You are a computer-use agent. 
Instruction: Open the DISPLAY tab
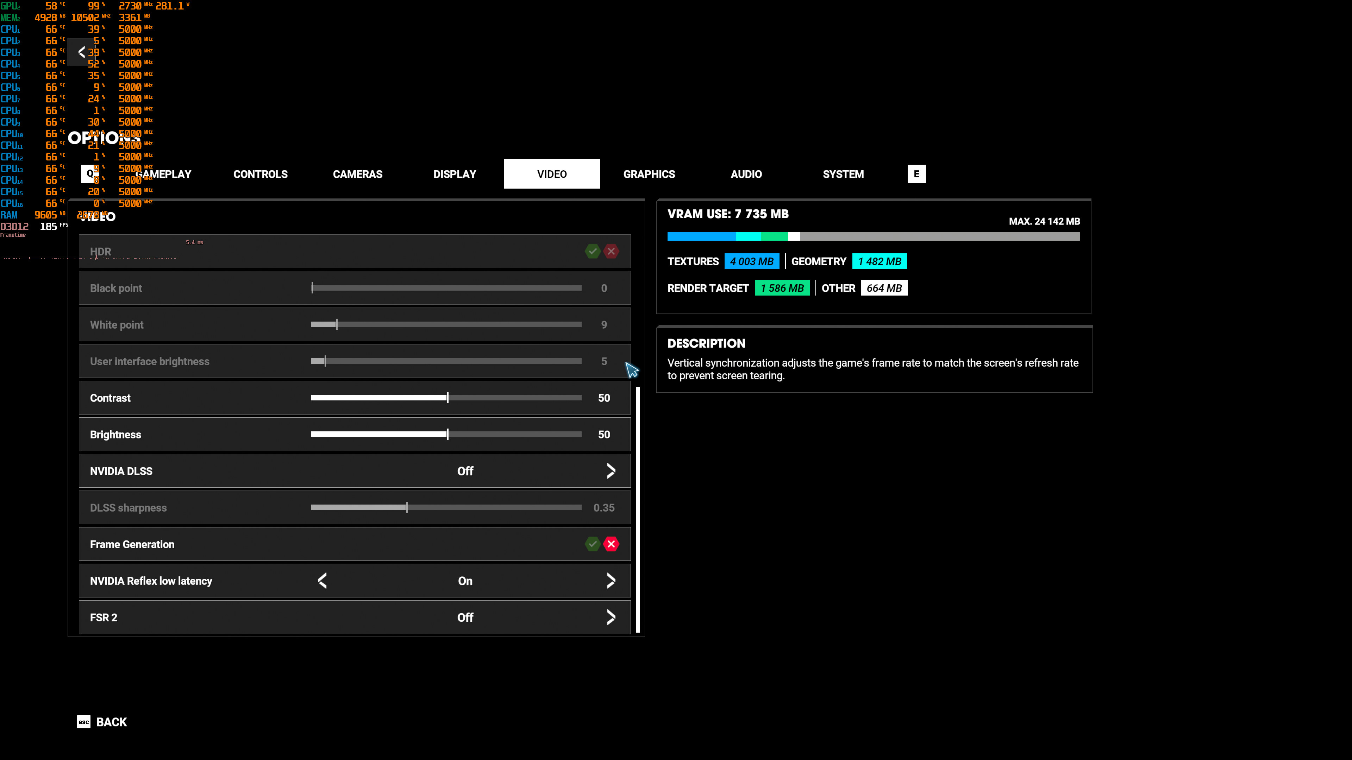(x=455, y=174)
